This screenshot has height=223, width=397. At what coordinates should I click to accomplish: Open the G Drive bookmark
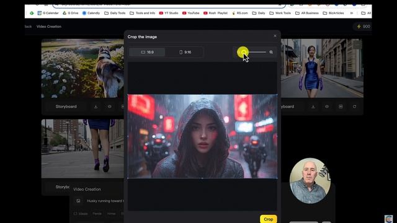point(70,13)
